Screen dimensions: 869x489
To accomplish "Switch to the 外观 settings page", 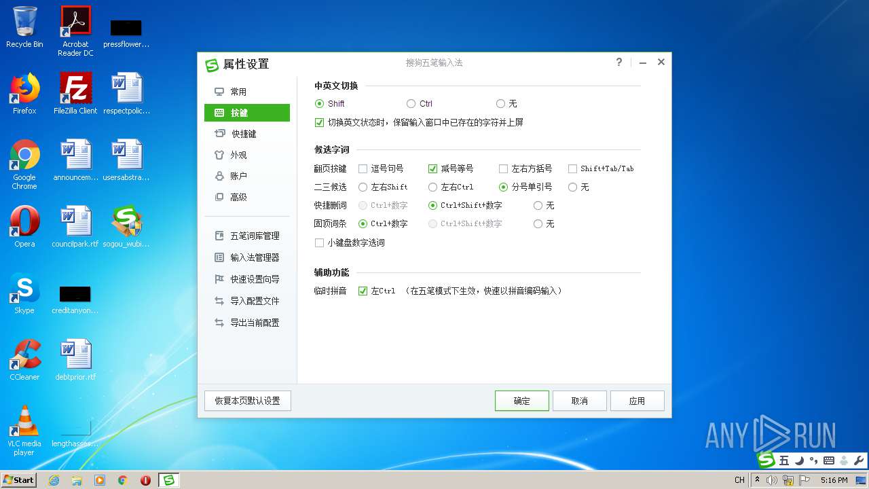I will pyautogui.click(x=247, y=155).
